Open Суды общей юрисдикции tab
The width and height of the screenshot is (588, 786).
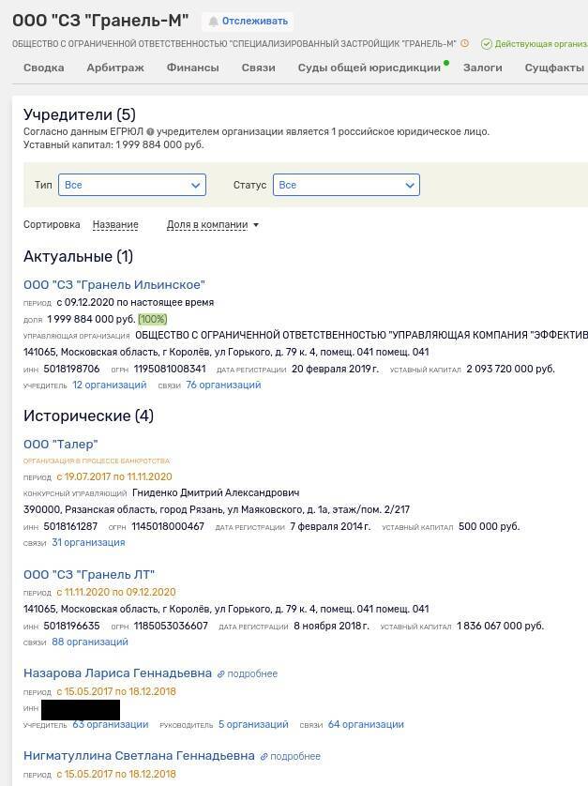[369, 68]
